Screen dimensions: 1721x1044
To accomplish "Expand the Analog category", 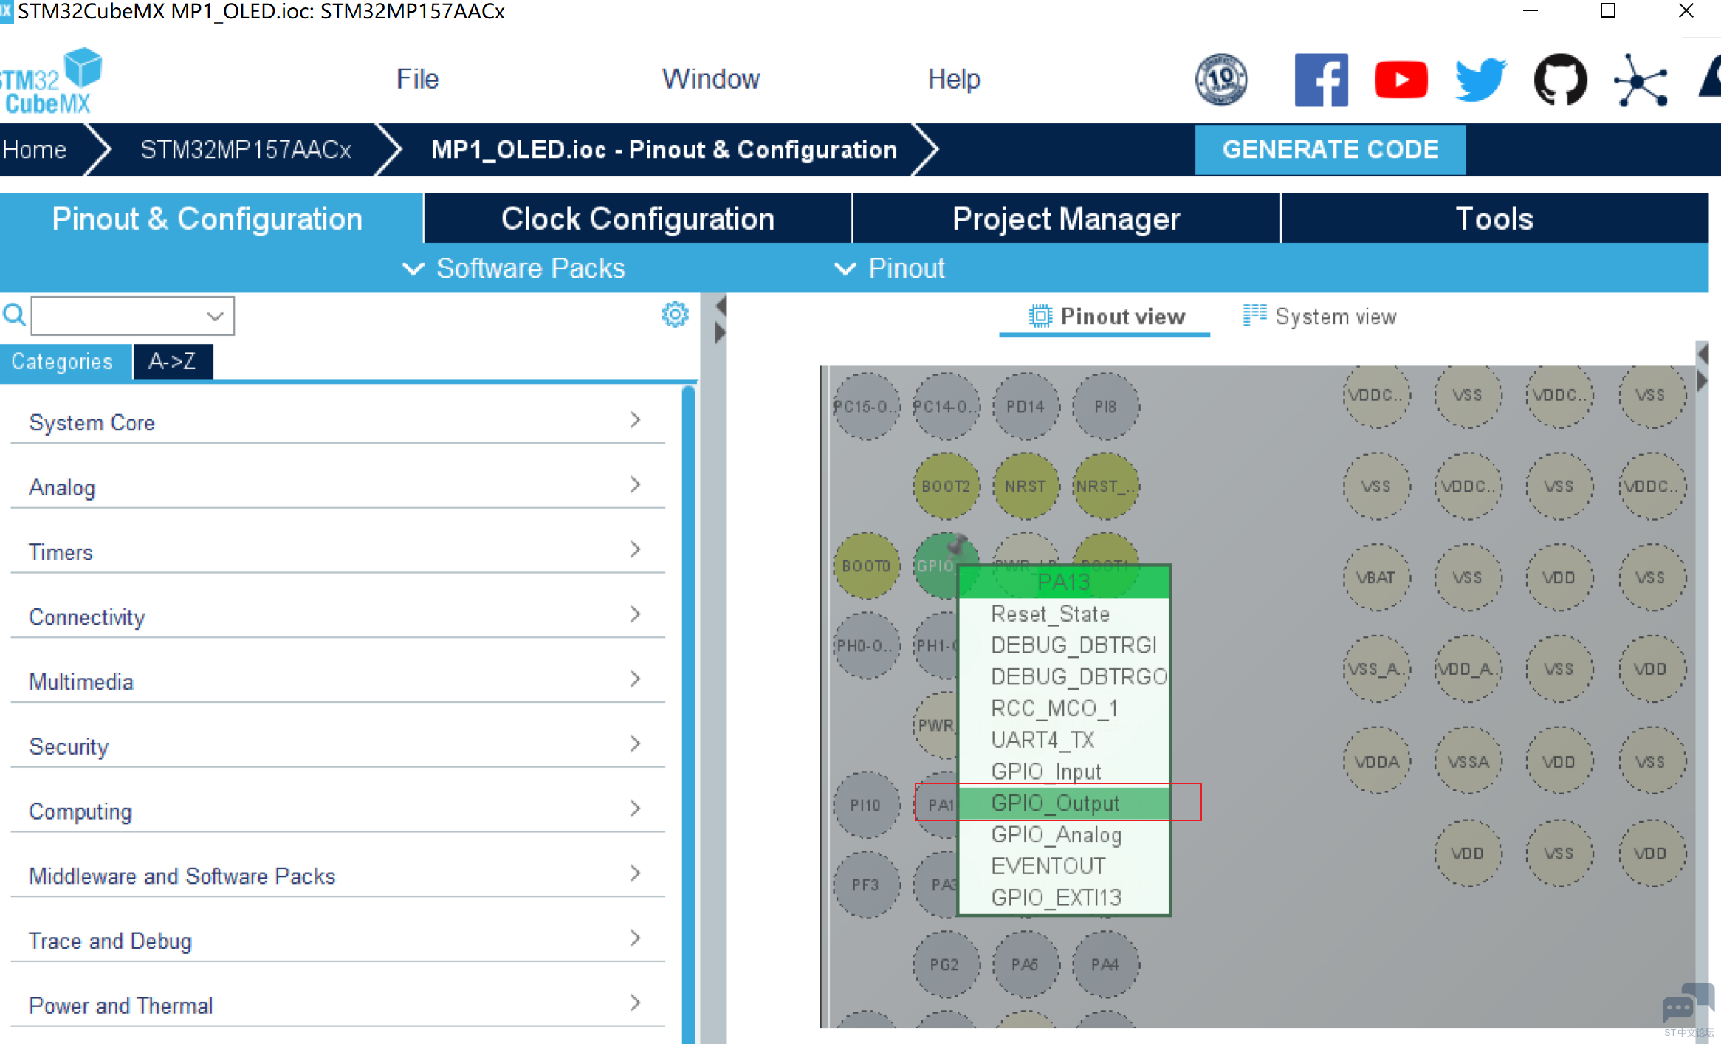I will click(337, 487).
